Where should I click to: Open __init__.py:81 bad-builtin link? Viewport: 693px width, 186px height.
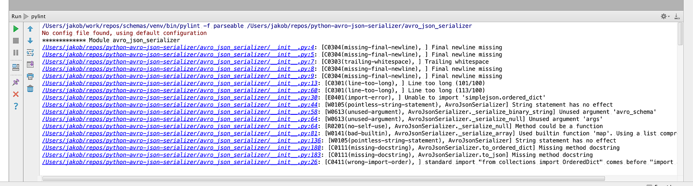click(x=180, y=133)
